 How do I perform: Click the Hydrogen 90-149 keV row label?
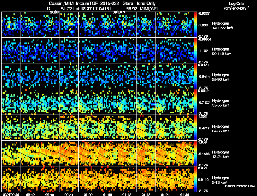[221, 51]
